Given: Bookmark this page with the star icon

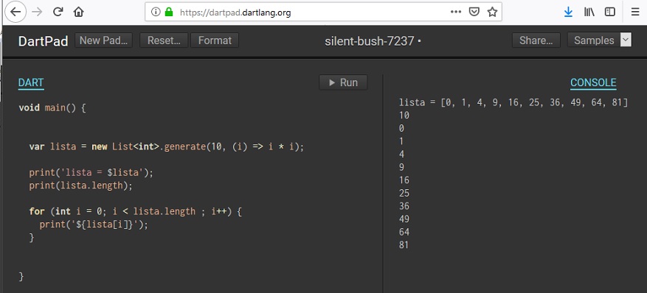Looking at the screenshot, I should coord(492,12).
